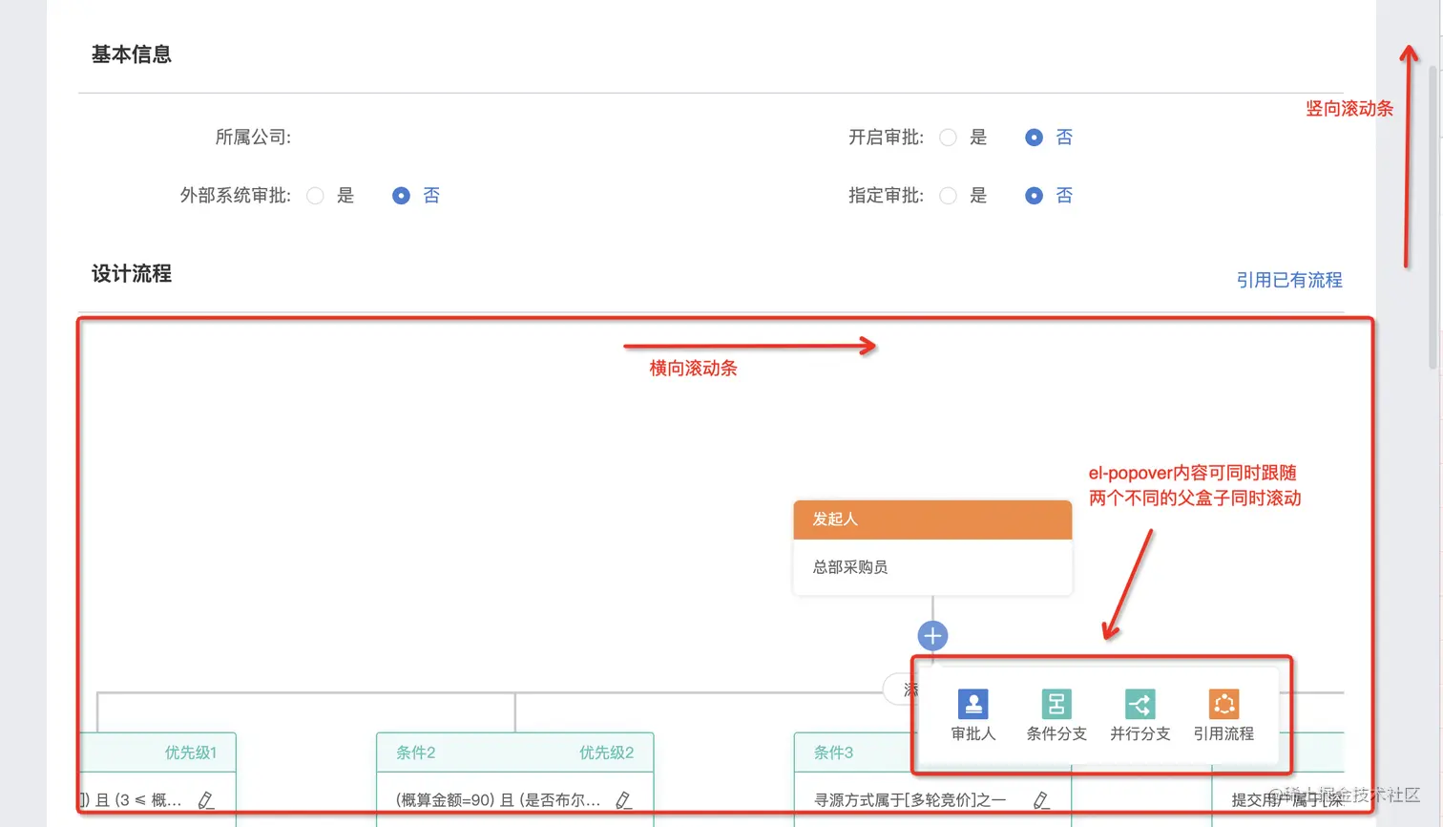Click the blue plus add-node button
1443x827 pixels.
[932, 636]
